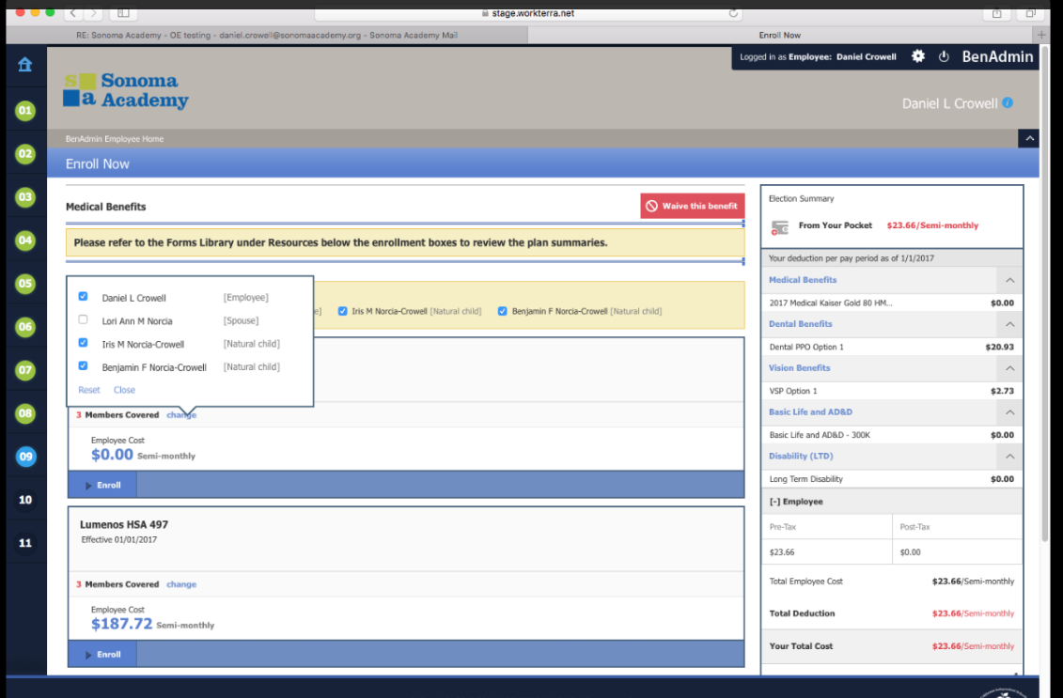Open step 02 in the sidebar

tap(25, 154)
